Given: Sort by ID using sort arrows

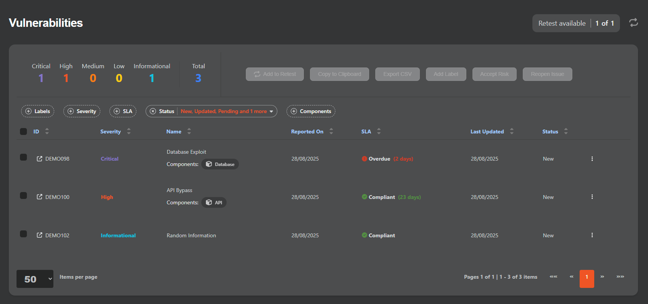Looking at the screenshot, I should click(x=47, y=131).
